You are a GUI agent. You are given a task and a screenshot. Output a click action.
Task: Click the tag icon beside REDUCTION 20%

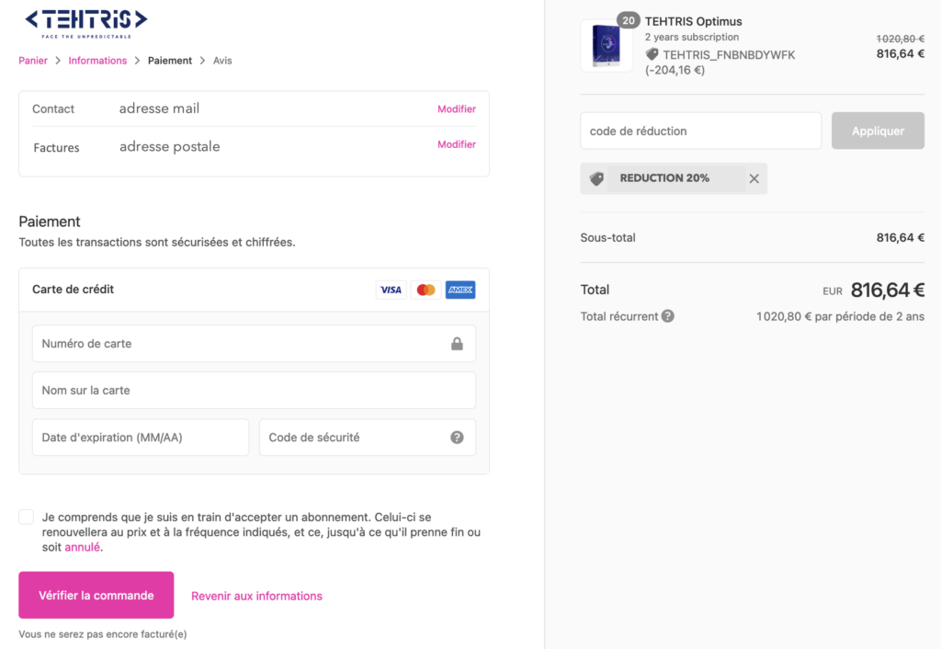[596, 179]
